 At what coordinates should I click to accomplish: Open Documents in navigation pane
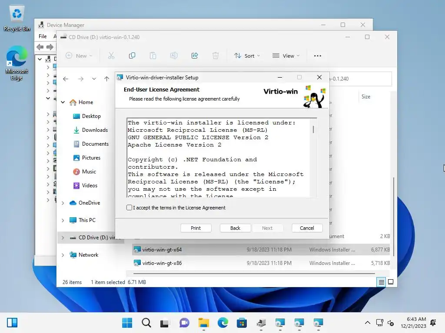point(91,144)
